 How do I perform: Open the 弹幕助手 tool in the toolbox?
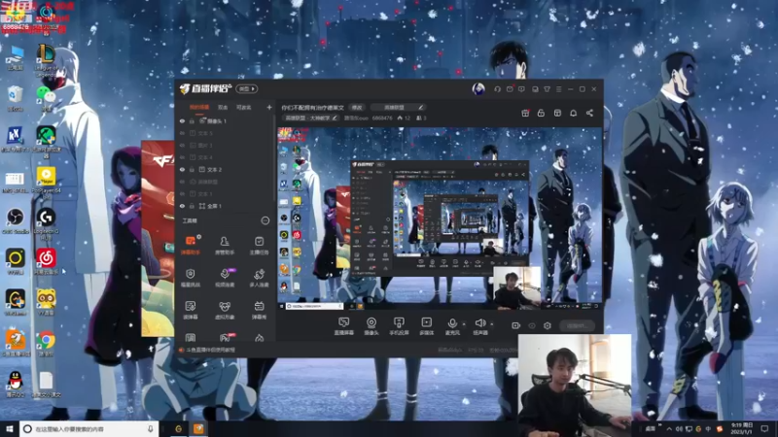coord(191,245)
